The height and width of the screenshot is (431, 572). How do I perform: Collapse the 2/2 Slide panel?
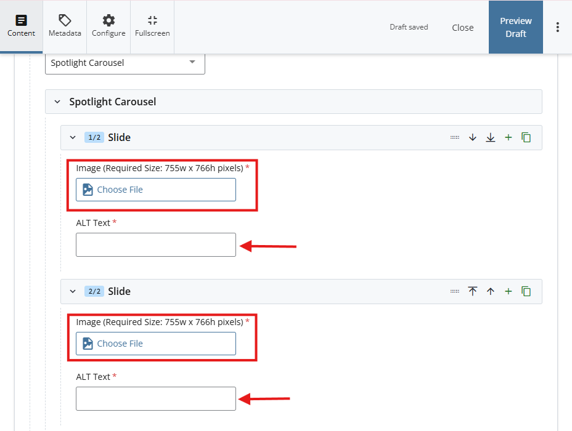coord(73,291)
